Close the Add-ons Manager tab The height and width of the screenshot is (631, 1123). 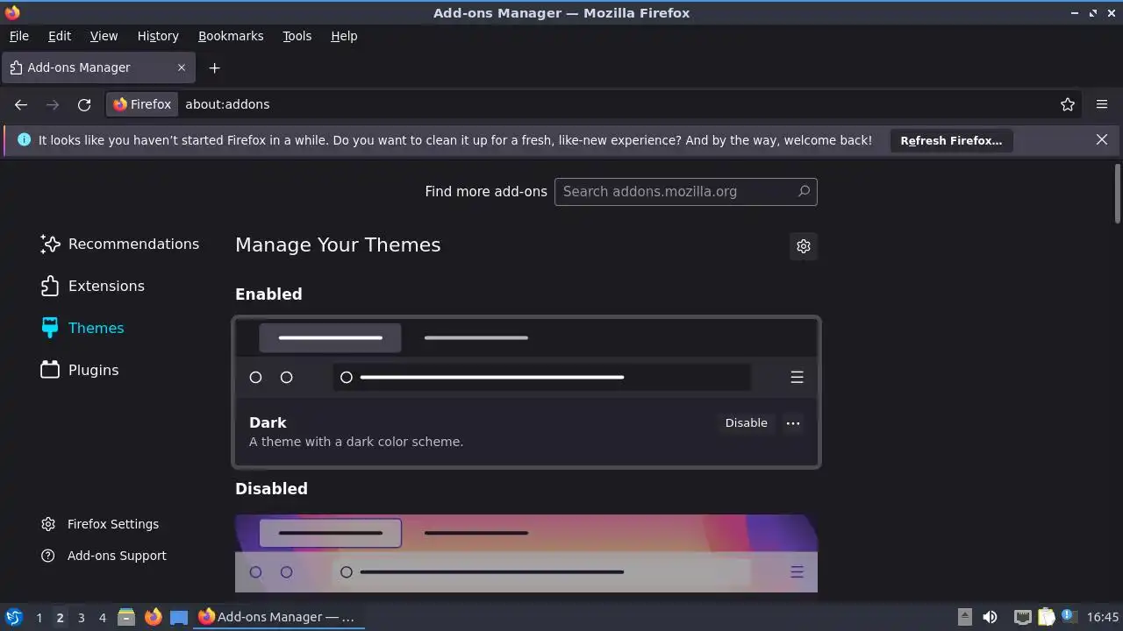coord(182,67)
